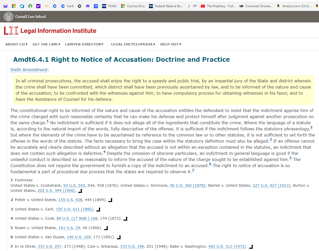
Task: Open the 84 U.S. (17 Wall.) 168 citation
Action: tap(77, 218)
